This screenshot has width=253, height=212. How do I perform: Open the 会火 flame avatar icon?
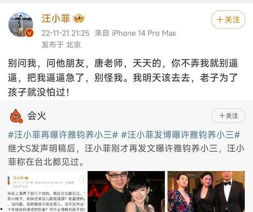point(16,116)
